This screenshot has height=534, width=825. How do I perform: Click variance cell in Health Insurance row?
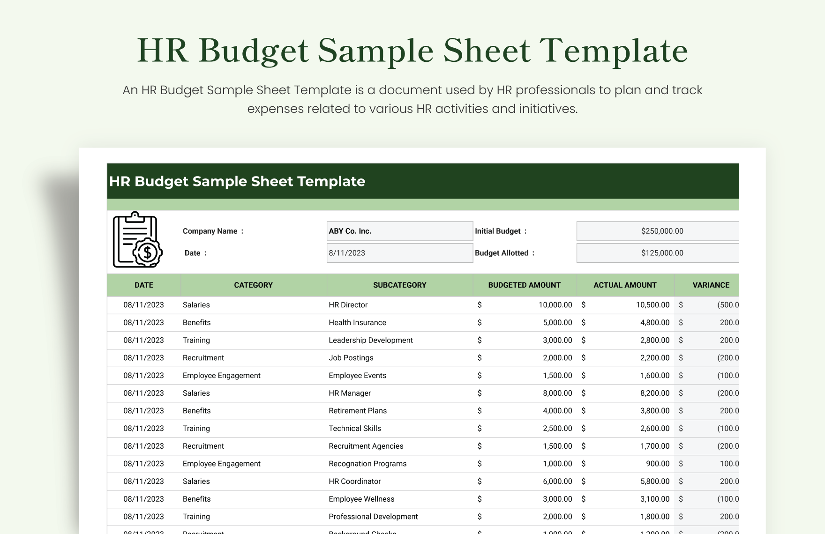pyautogui.click(x=707, y=323)
